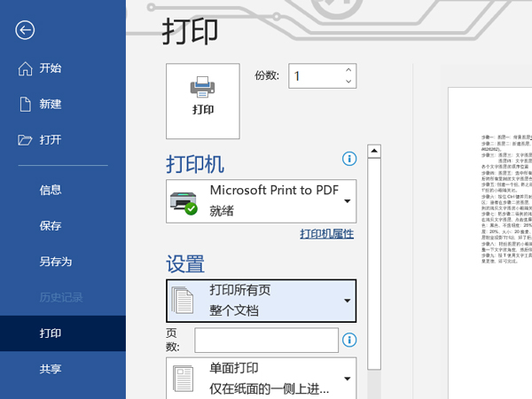Click the pages range input field
The width and height of the screenshot is (532, 399).
(266, 340)
